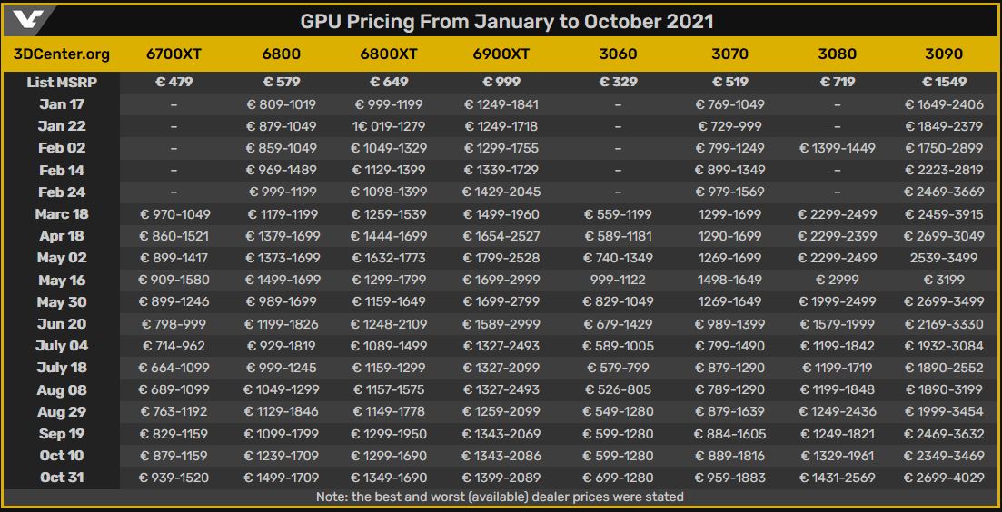Click the € 1549 MSRP cell for 3090
Screen dimensions: 1002x512
click(944, 82)
